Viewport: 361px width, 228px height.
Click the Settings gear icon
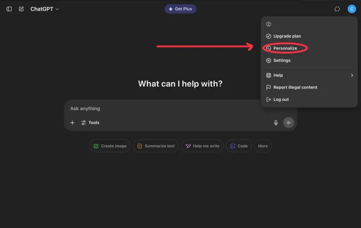pyautogui.click(x=268, y=60)
